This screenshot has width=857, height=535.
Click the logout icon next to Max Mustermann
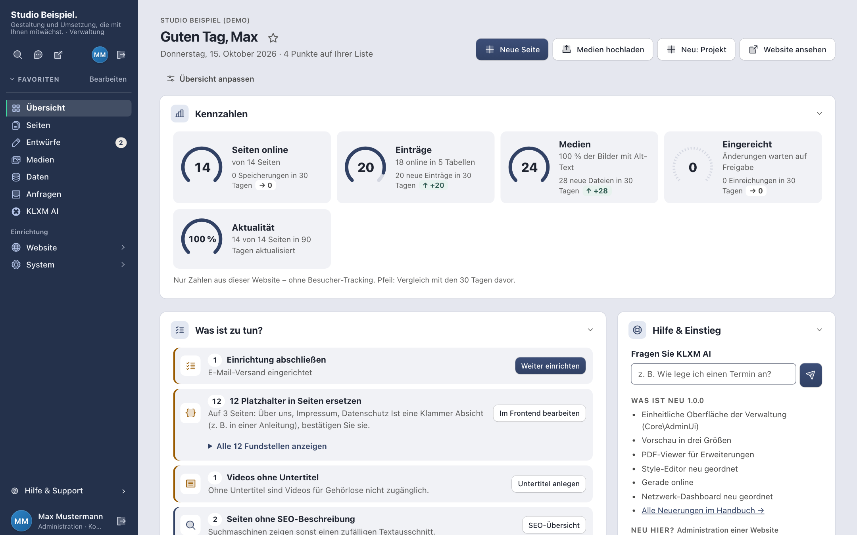[x=121, y=521]
